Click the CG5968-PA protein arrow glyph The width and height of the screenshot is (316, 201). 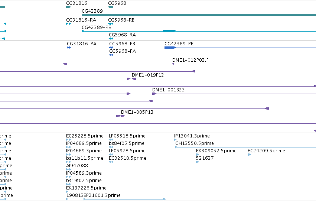111,55
